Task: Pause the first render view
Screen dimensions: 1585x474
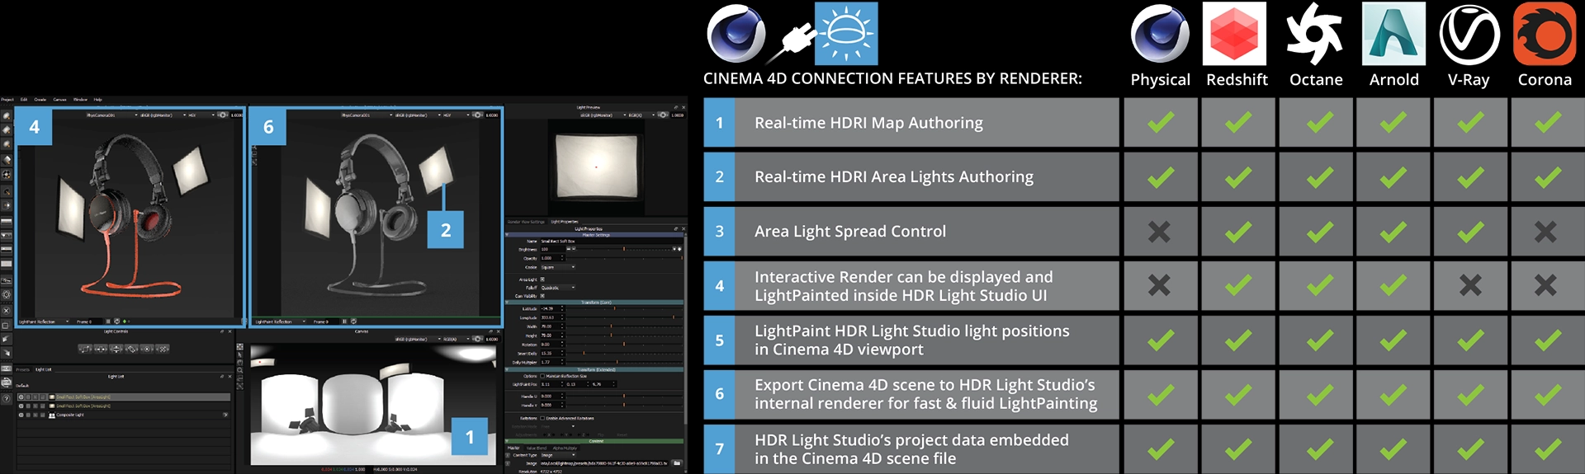Action: (108, 321)
